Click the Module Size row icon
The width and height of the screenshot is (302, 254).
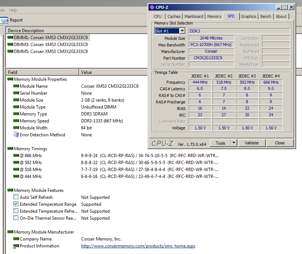16,100
